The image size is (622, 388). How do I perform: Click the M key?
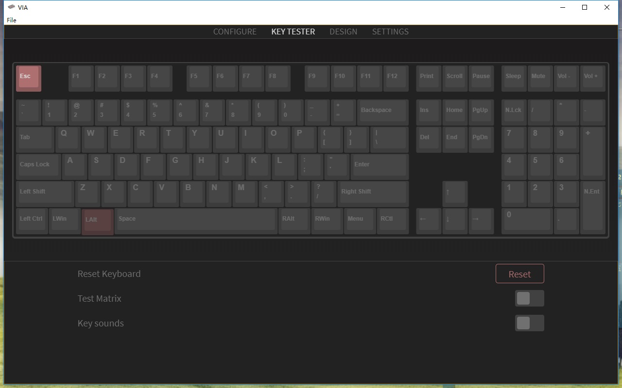(245, 194)
